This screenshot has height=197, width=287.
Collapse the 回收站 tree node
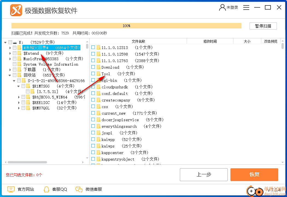point(10,75)
